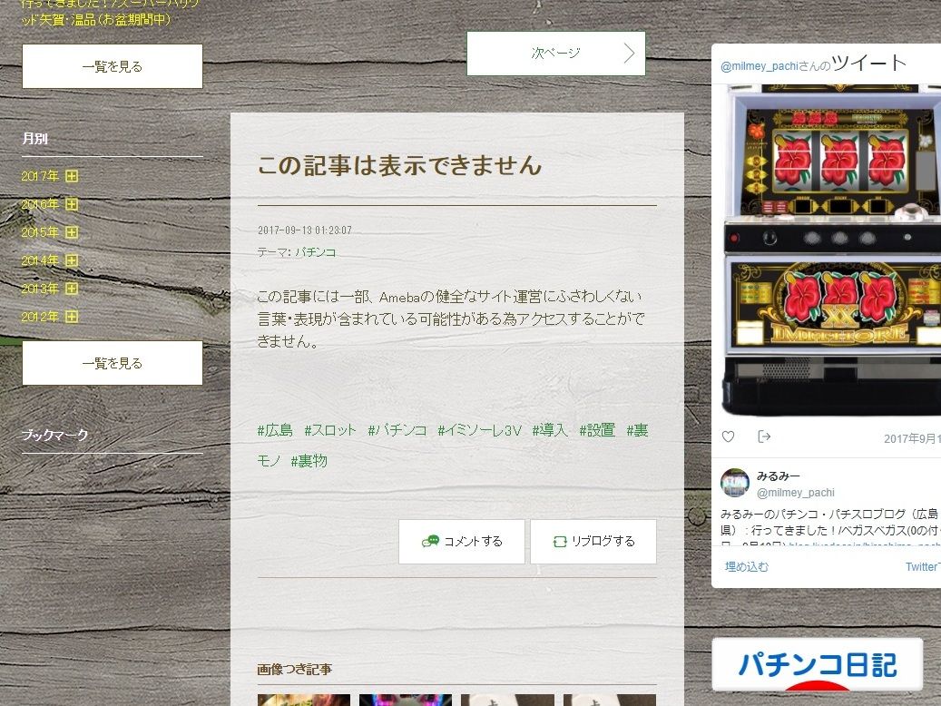Click the コメントする button
Viewport: 941px width, 706px height.
[462, 542]
